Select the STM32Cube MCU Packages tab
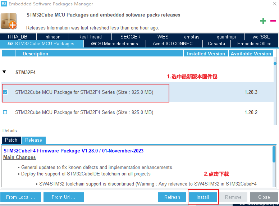This screenshot has width=279, height=206. pos(42,44)
